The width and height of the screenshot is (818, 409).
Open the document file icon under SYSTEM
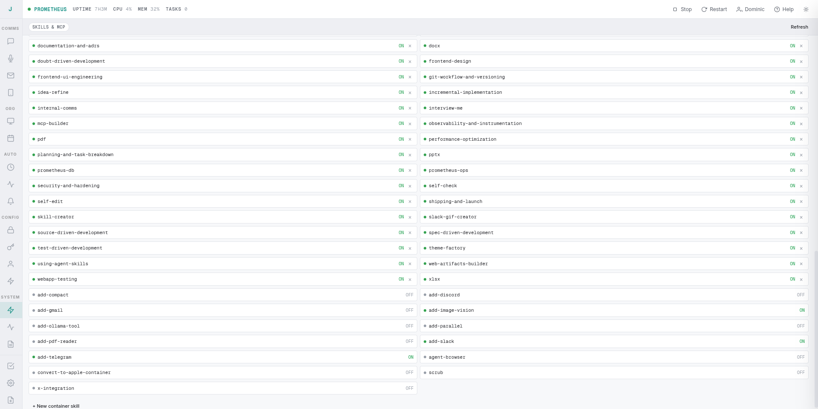[11, 344]
